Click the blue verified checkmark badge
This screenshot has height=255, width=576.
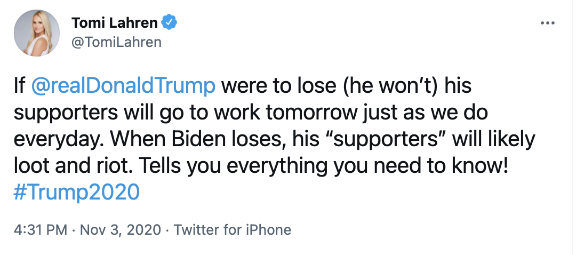170,23
